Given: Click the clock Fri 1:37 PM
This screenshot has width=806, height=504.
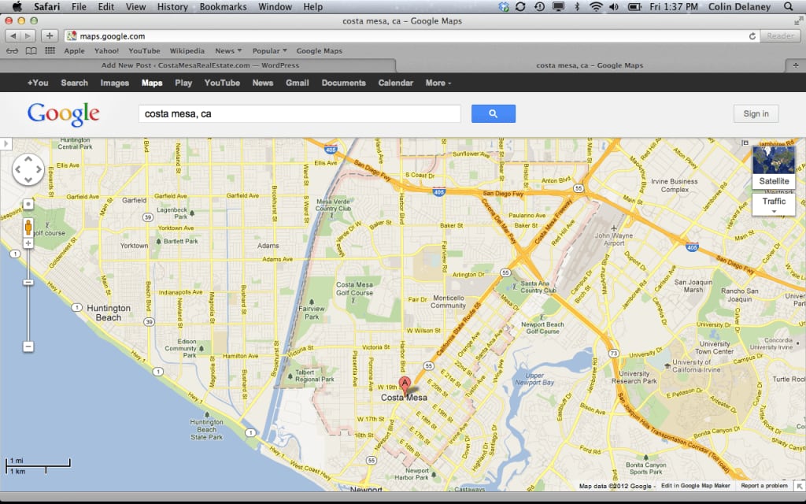Looking at the screenshot, I should tap(674, 6).
